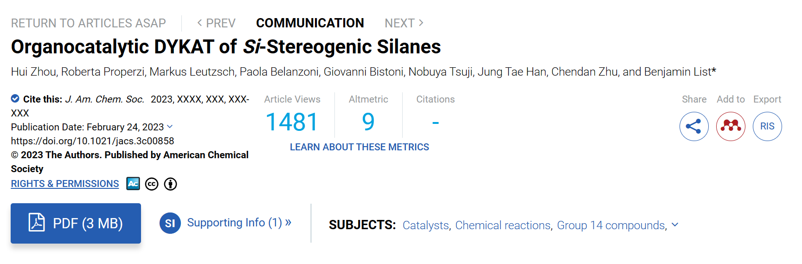
Task: Select the Catalysts subject link
Action: pos(426,225)
